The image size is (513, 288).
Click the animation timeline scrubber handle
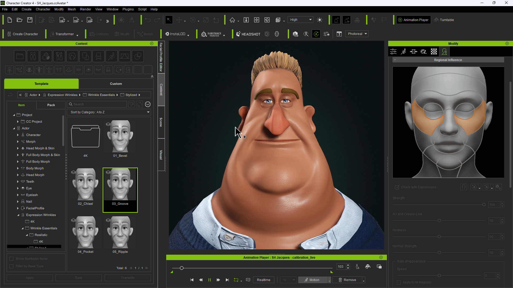point(182,268)
